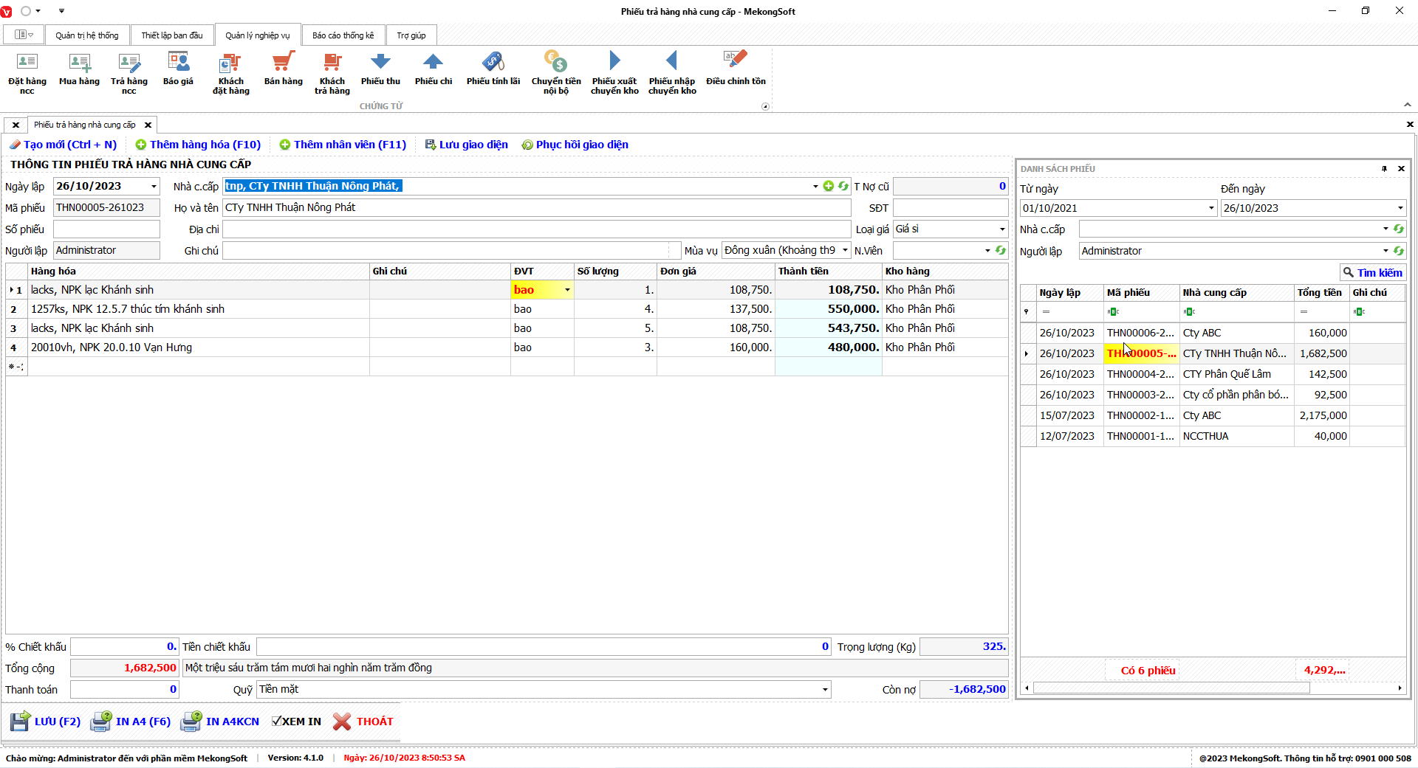Open the Thiết lập ban đầu tab

coord(171,35)
